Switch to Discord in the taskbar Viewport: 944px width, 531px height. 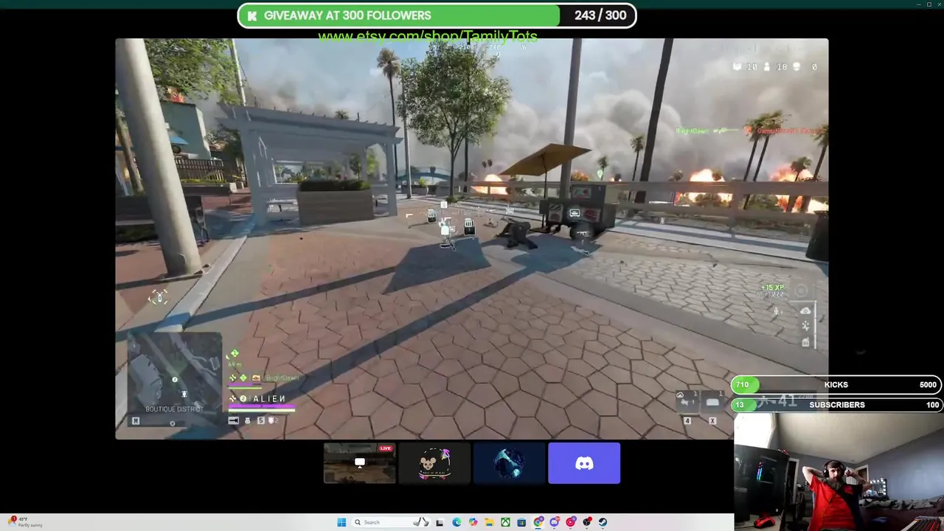(555, 522)
